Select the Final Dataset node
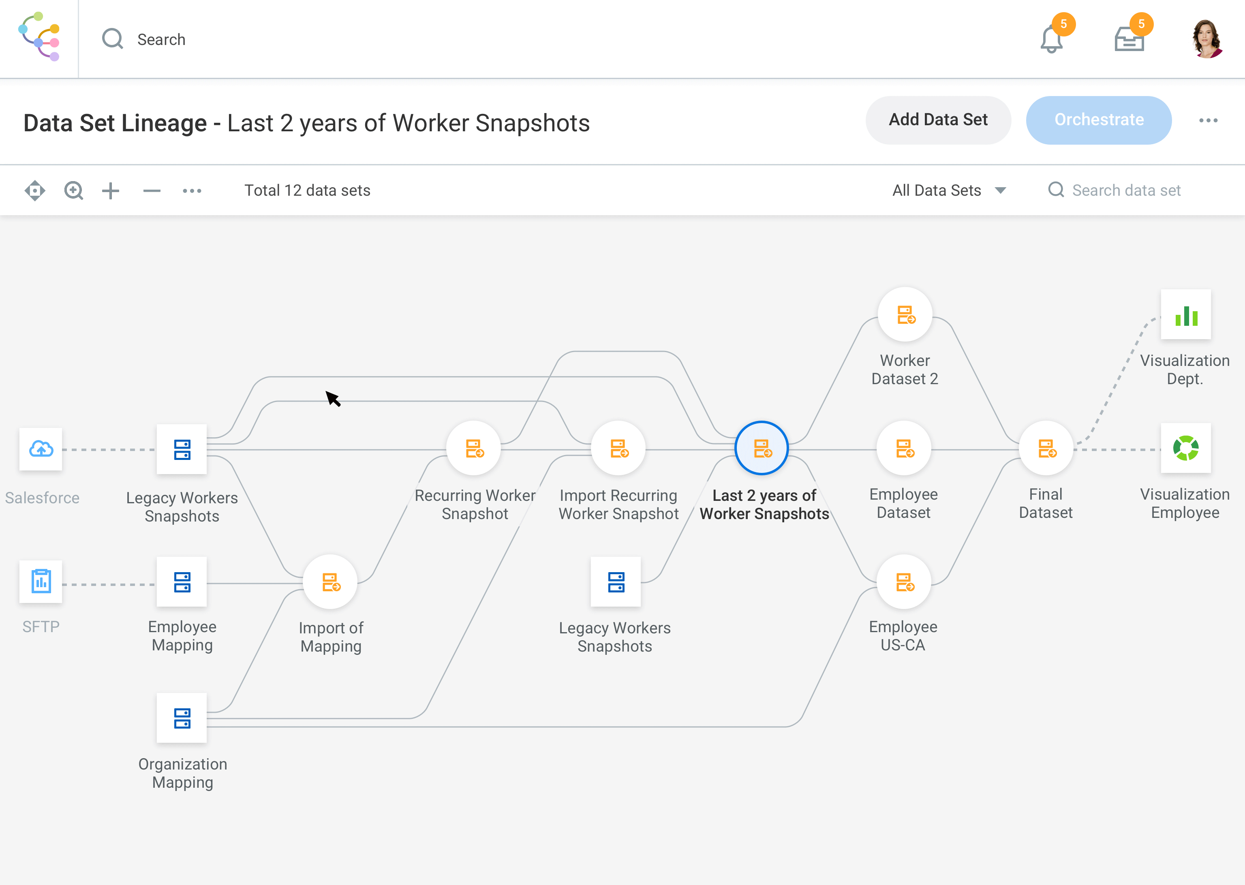The image size is (1245, 885). click(1046, 449)
